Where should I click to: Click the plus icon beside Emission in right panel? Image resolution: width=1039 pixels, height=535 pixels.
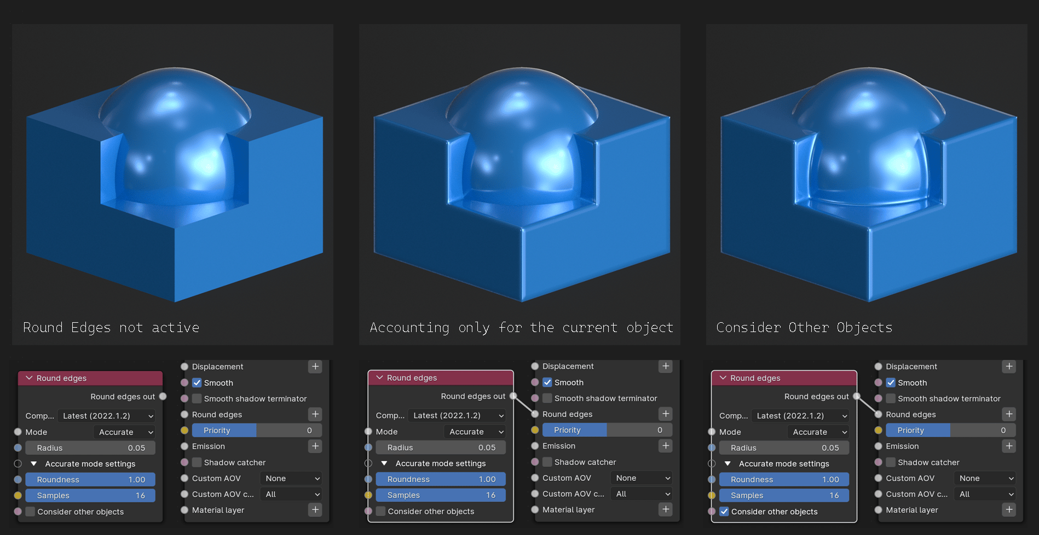tap(1009, 446)
